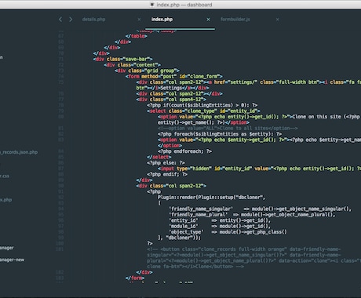Open the sidebar file ending in r.css
Screen dimensions: 361x298
coord(5,176)
